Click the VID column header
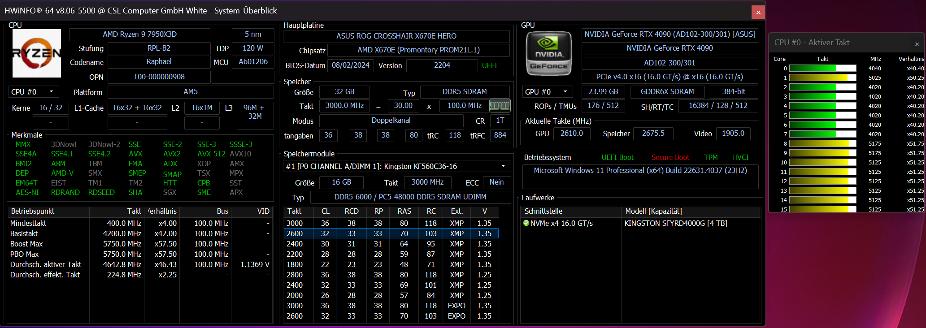The image size is (926, 328). [x=252, y=211]
